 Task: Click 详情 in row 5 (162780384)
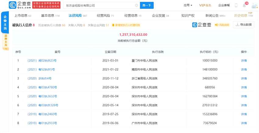(x=244, y=96)
